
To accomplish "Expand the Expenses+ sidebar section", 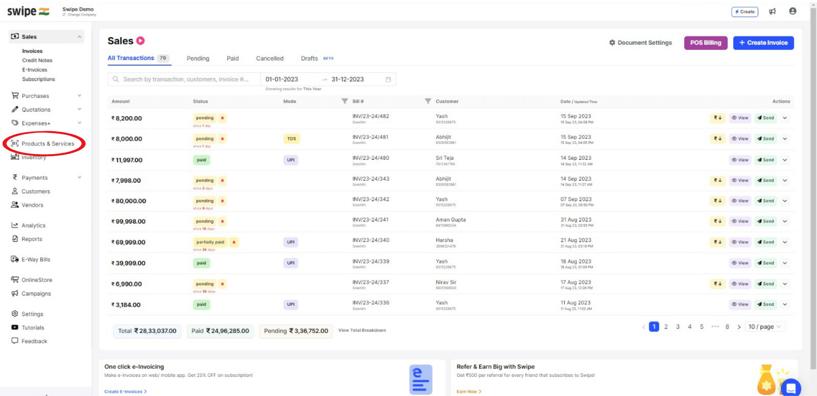I will (79, 123).
